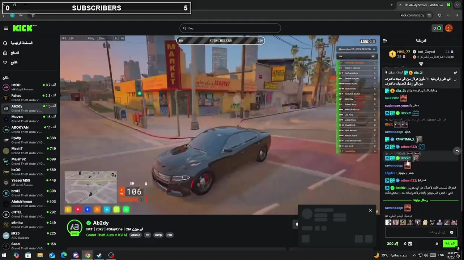The image size is (464, 260).
Task: Open iiR25 channel in sidebar
Action: (29, 235)
